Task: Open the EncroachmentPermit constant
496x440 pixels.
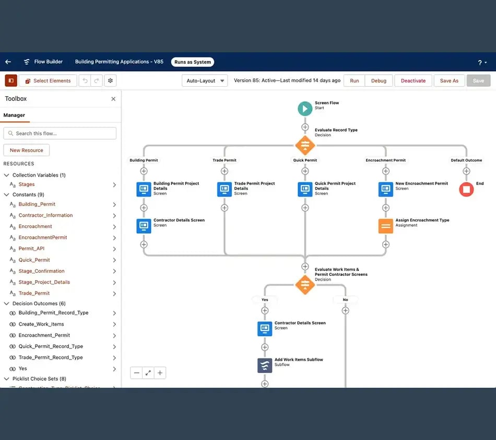Action: (43, 237)
